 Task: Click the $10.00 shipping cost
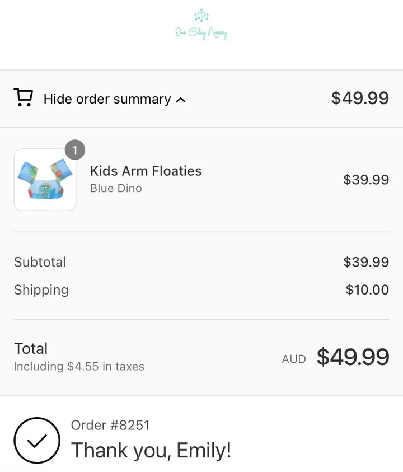tap(367, 290)
